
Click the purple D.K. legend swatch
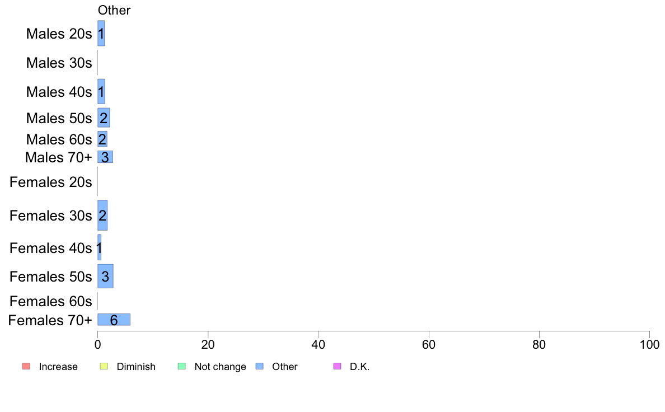tap(337, 366)
